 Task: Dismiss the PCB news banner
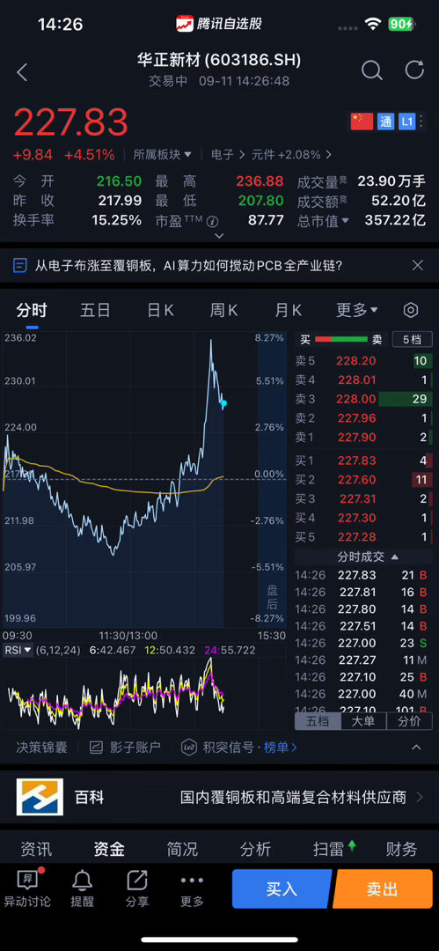point(417,265)
